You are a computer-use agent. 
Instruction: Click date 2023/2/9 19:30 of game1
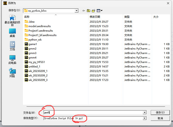99,44
